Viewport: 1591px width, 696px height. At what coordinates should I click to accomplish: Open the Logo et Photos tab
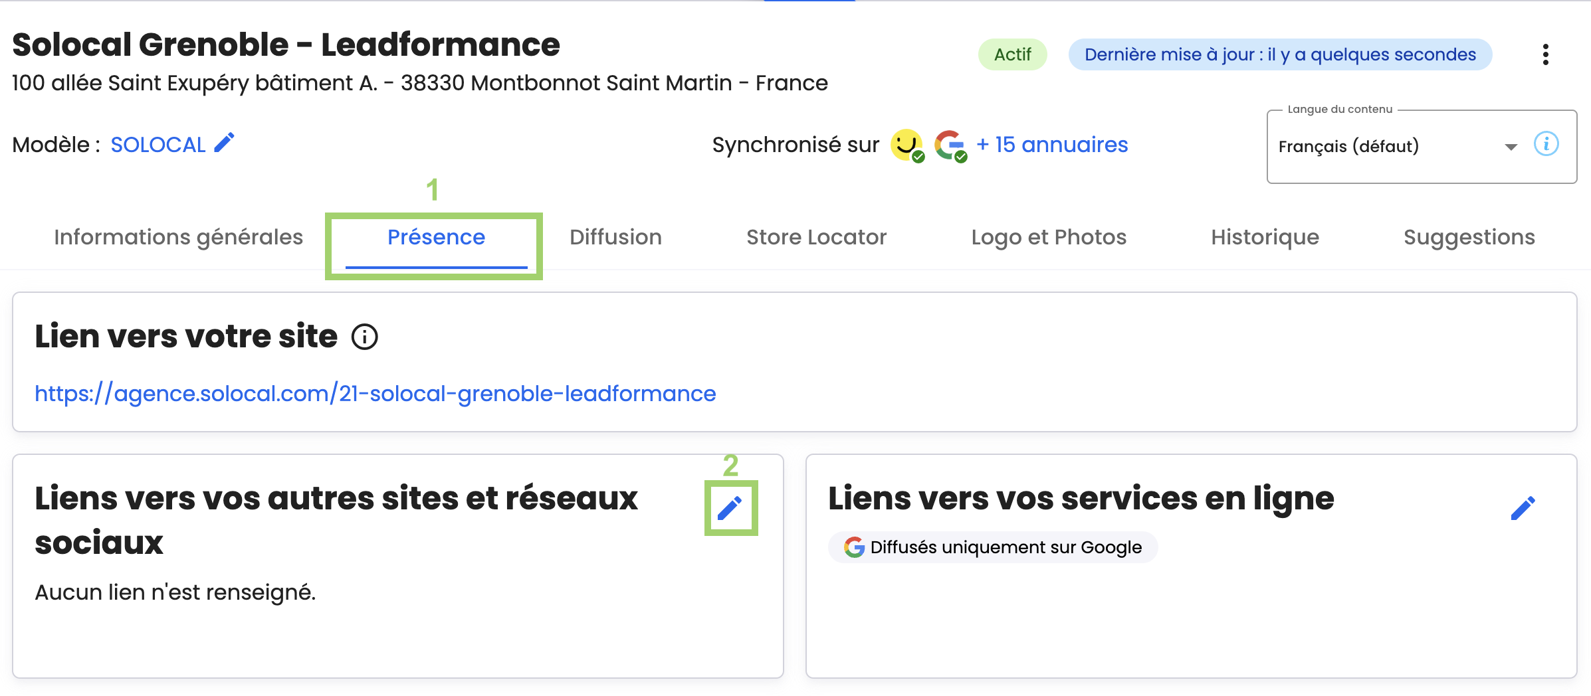[x=1048, y=237]
